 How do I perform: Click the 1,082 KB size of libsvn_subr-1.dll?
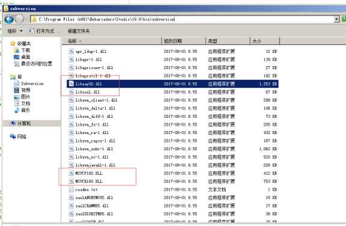point(268,149)
